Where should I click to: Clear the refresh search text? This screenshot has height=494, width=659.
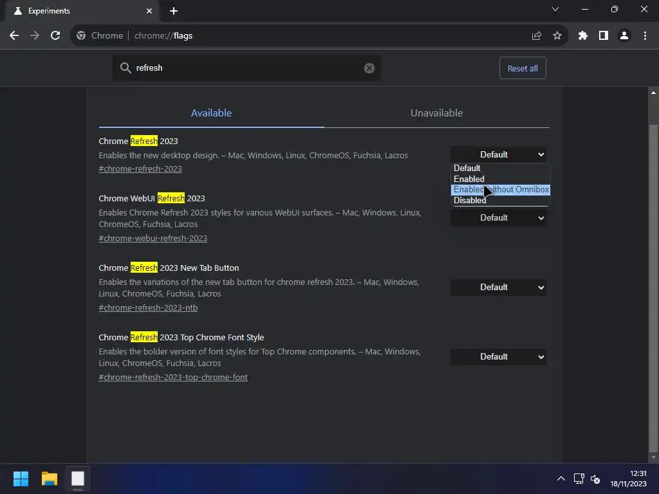tap(369, 68)
